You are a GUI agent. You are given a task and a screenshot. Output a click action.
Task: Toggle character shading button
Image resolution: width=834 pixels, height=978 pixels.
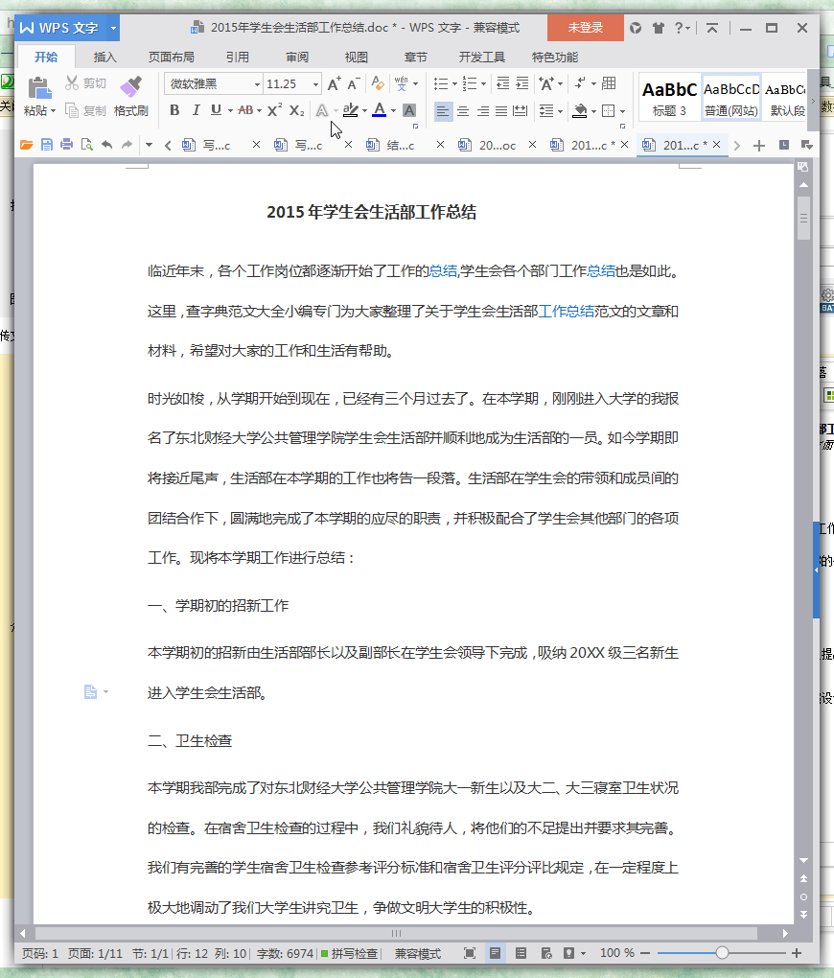tap(409, 111)
